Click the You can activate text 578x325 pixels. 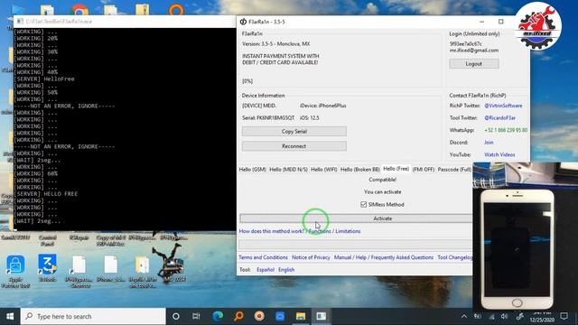[383, 191]
